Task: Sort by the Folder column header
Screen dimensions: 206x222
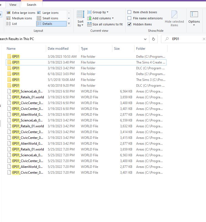Action: (151, 49)
